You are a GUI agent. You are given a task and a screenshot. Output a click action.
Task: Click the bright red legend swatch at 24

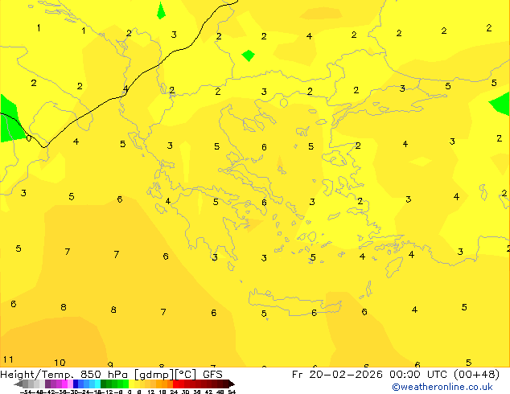175,384
